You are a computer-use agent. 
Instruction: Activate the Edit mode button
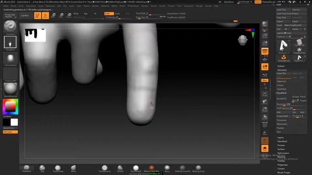38,16
